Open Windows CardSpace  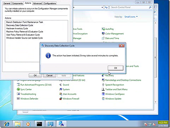pos(115,94)
